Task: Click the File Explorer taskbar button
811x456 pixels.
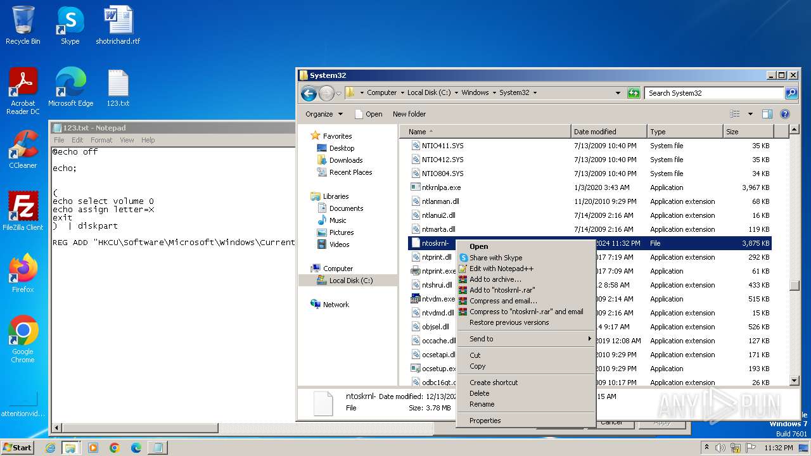Action: tap(70, 448)
